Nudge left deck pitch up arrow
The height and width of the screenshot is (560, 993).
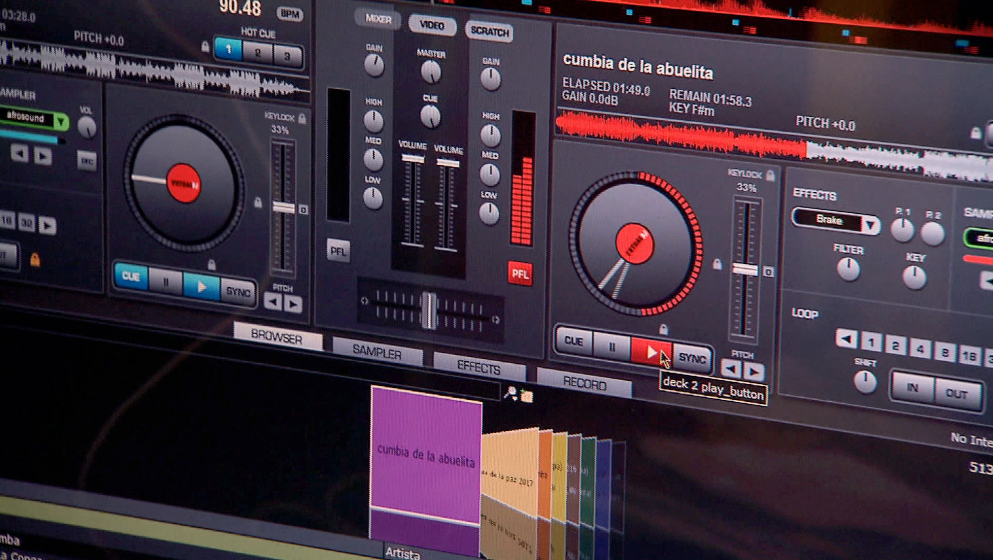tap(294, 304)
